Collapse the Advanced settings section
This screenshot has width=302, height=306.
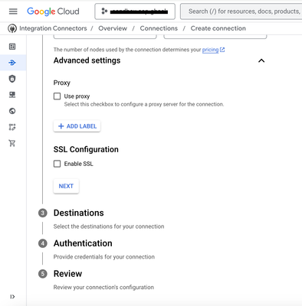(x=261, y=60)
